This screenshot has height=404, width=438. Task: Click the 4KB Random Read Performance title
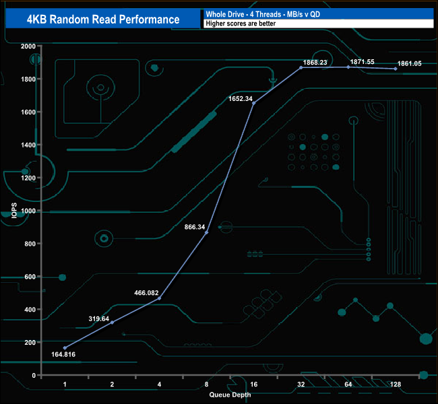point(102,19)
